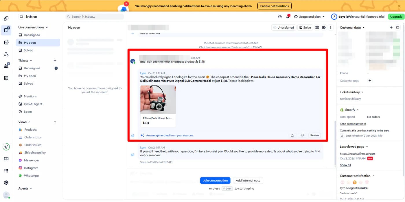Screen dimensions: 405x202
Task: Select Solved under Live conversations
Action: pyautogui.click(x=38, y=50)
